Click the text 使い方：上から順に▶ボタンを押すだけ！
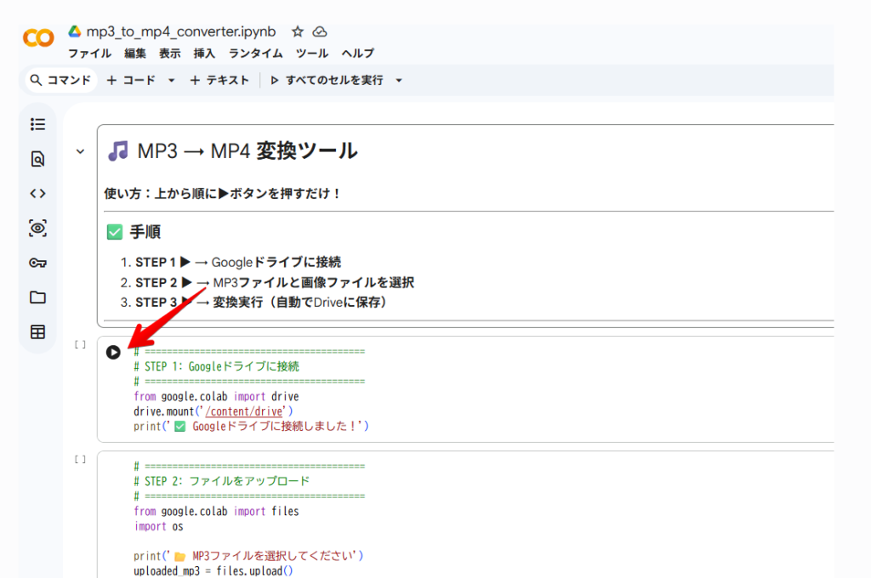 222,194
